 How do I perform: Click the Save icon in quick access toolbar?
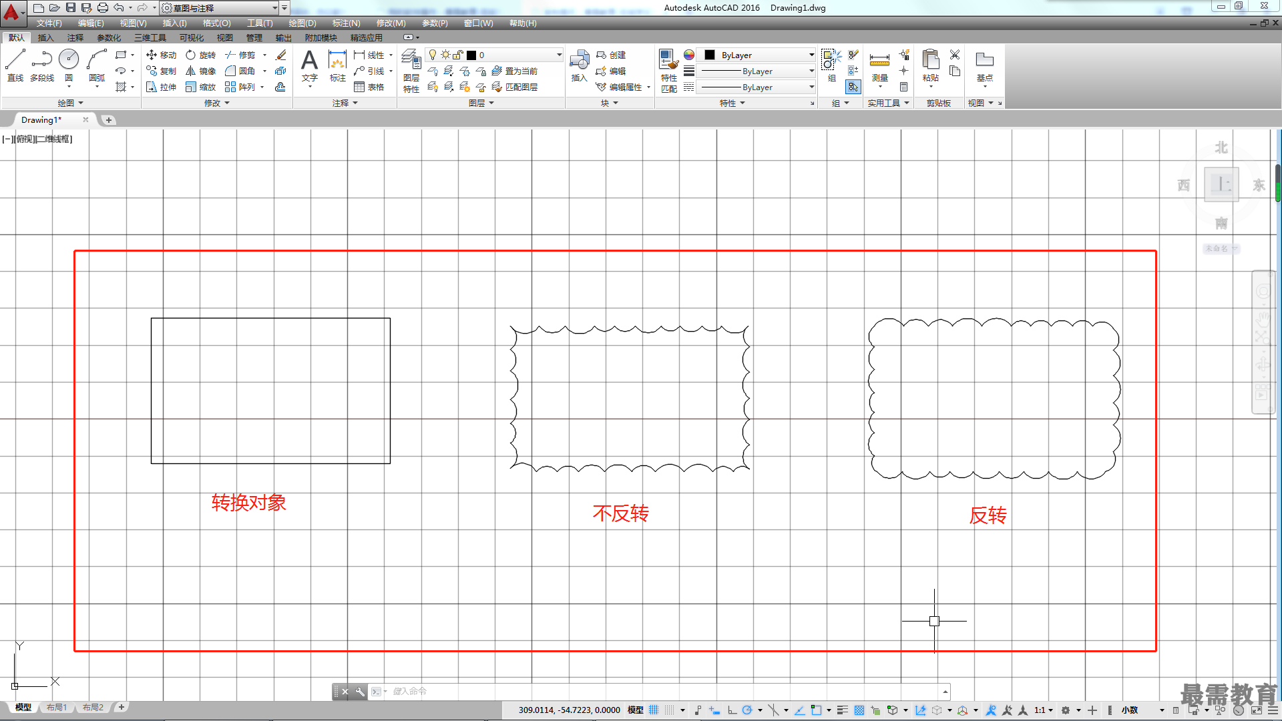[x=70, y=8]
